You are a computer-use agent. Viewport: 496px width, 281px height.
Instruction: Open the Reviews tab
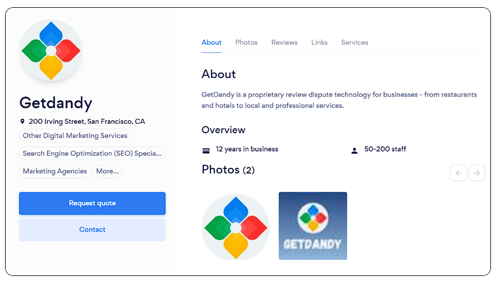[x=284, y=42]
